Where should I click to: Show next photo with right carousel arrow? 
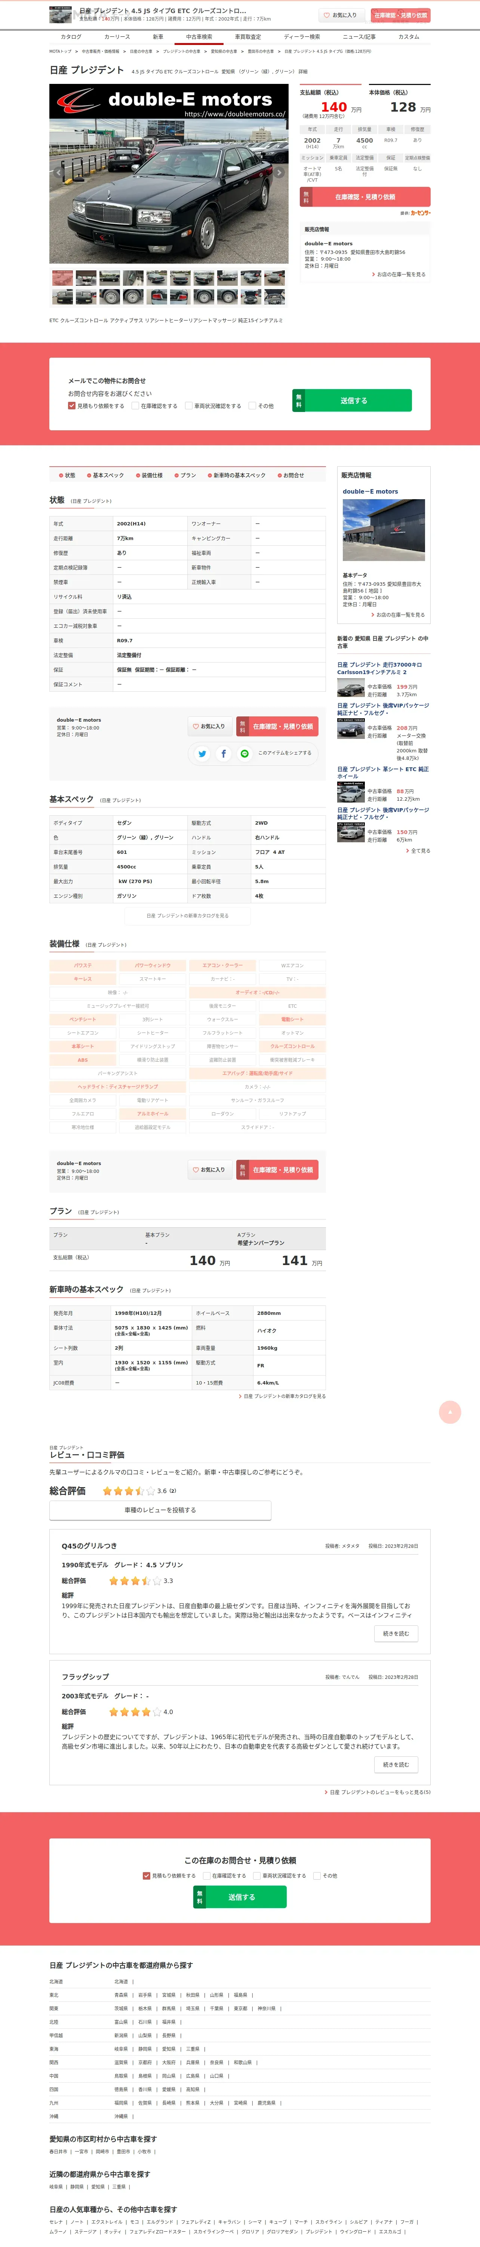[279, 173]
